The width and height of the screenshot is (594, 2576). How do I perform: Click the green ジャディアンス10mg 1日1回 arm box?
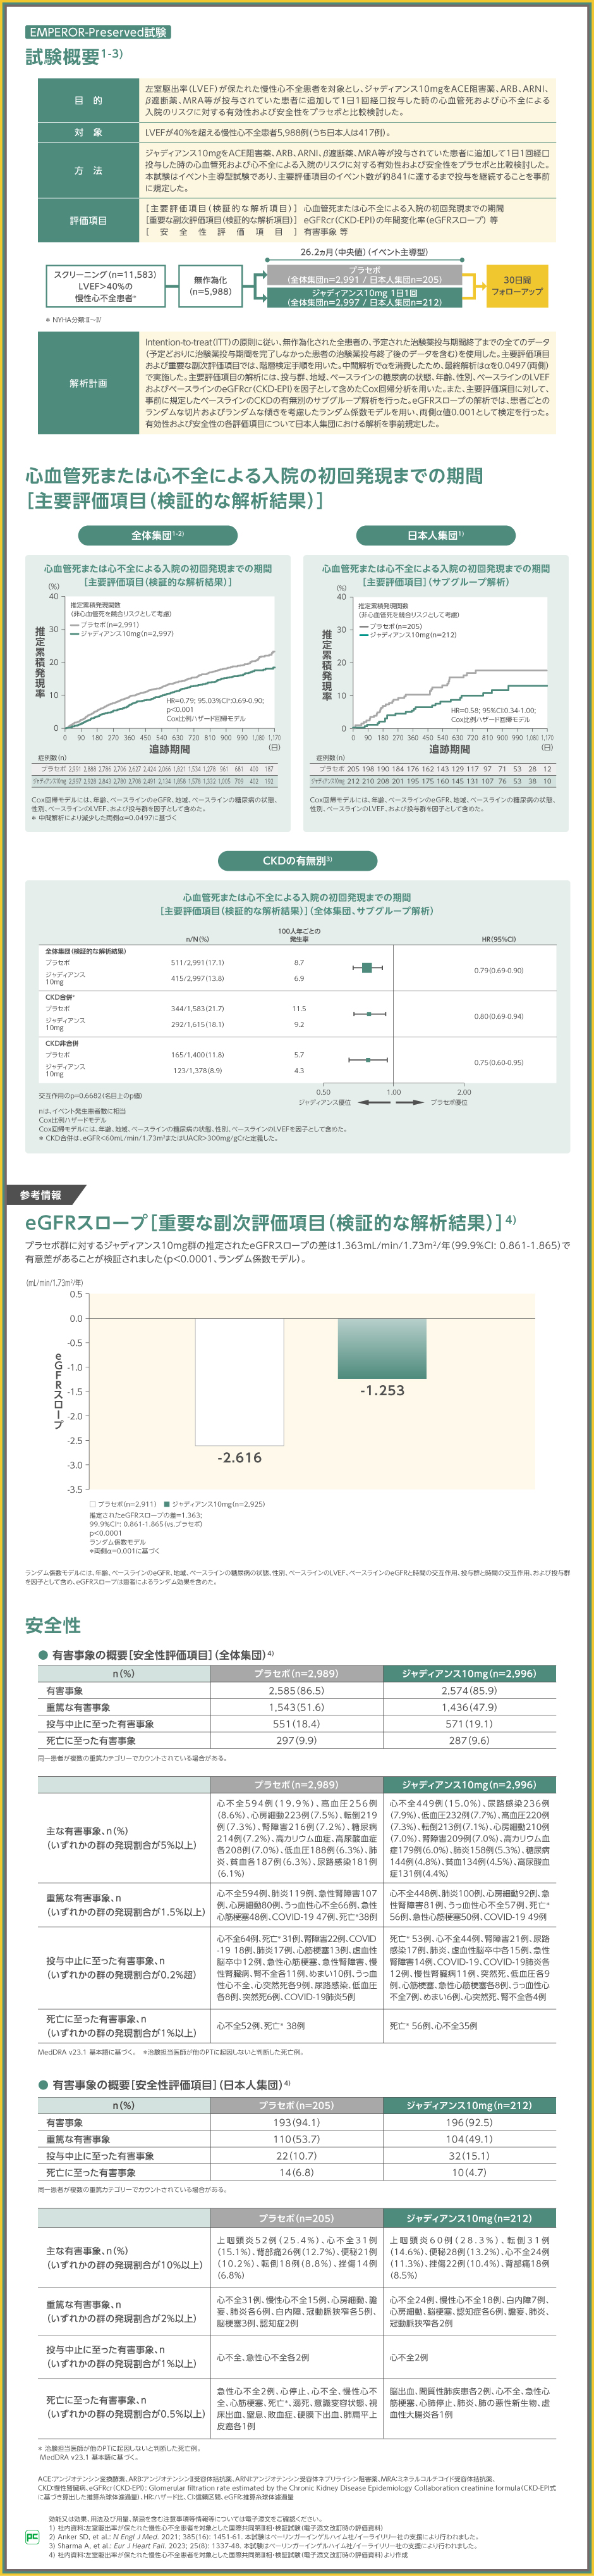[x=365, y=297]
